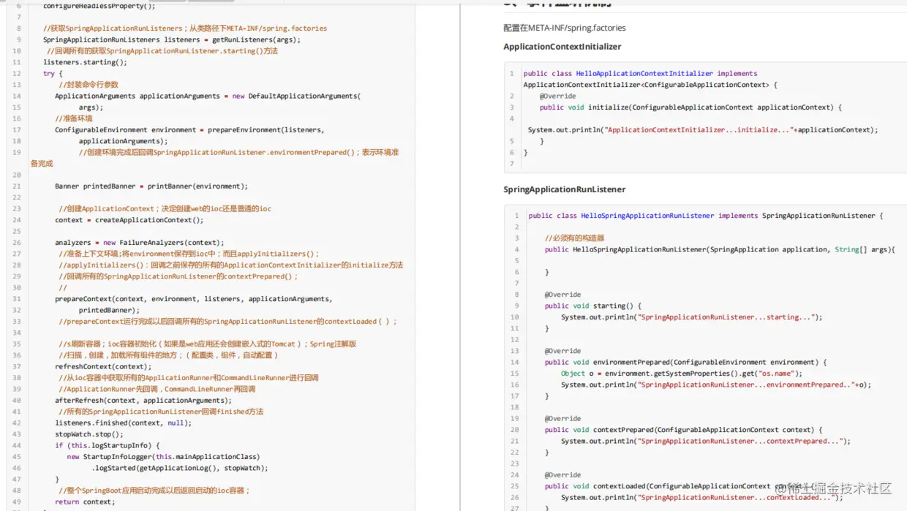Viewport: 907px width, 511px height.
Task: Click analyzers = new FailureAnalyzers(context); line
Action: pos(140,242)
